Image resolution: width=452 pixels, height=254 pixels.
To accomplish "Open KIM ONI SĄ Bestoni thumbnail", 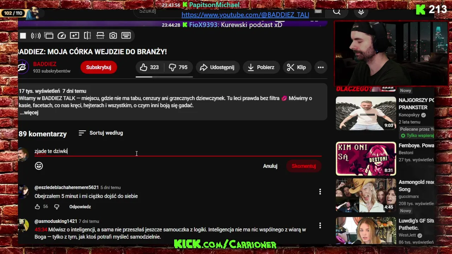I will click(x=366, y=159).
